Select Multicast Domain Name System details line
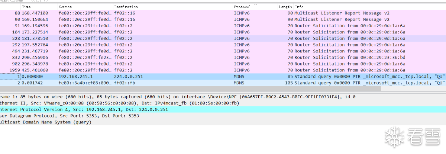This screenshot has width=446, height=154. 223,122
